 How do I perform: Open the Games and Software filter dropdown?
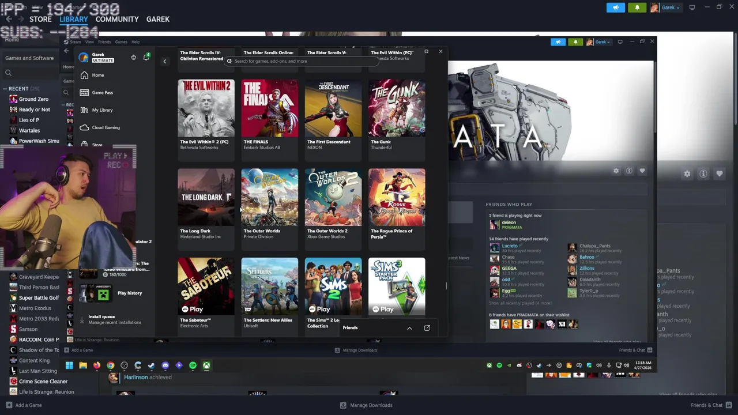click(29, 58)
